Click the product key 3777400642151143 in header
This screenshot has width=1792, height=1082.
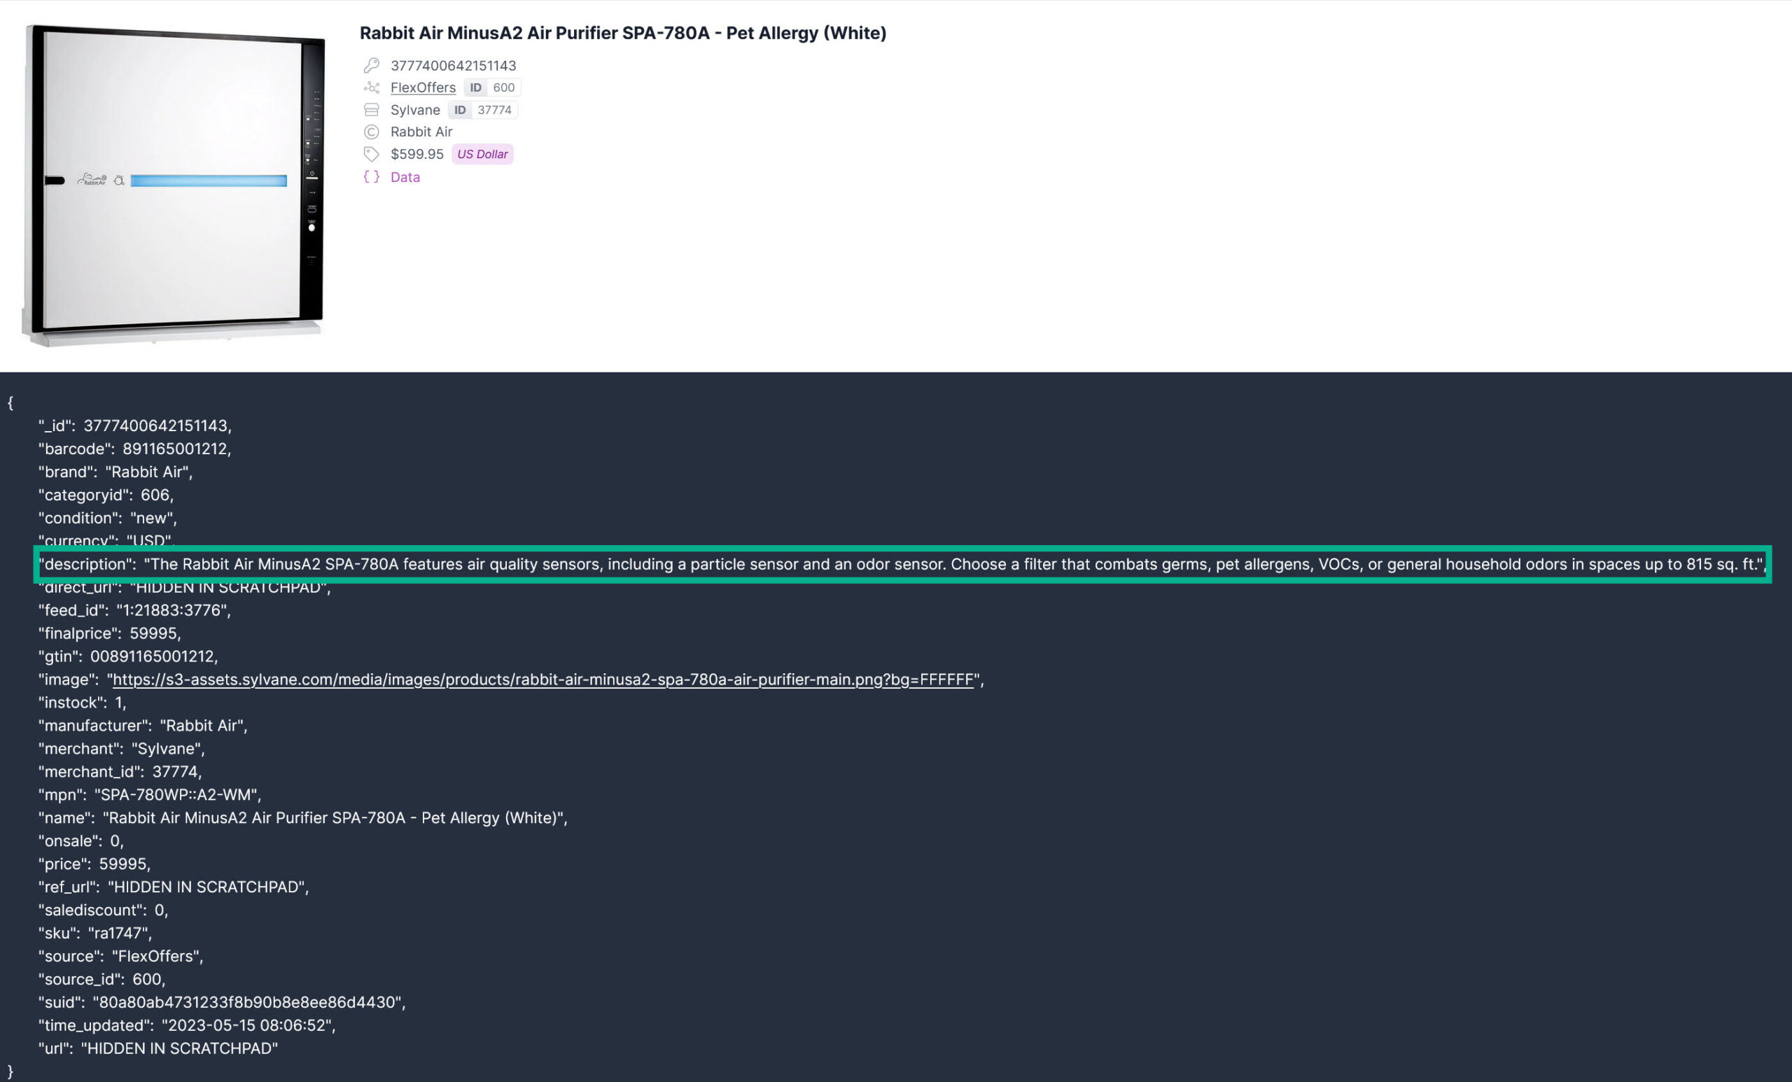[x=453, y=66]
